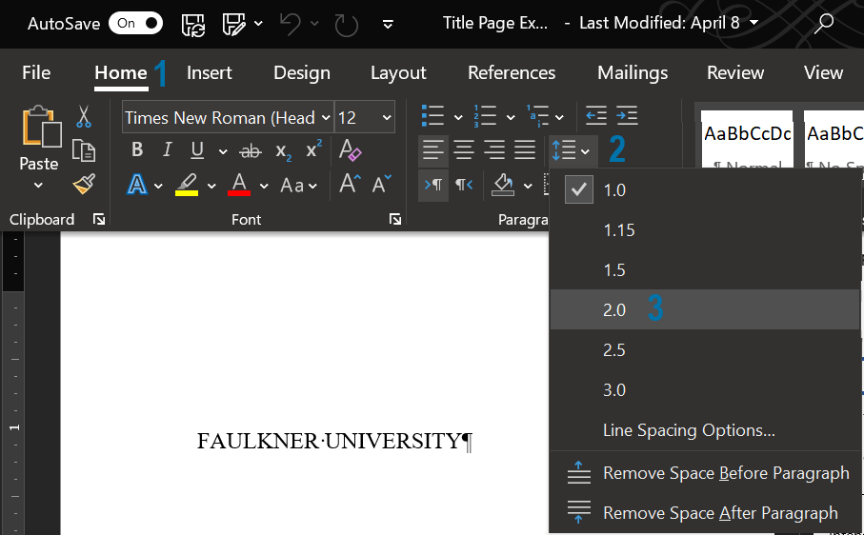Click the Clear All Formatting icon
This screenshot has width=864, height=535.
(350, 150)
